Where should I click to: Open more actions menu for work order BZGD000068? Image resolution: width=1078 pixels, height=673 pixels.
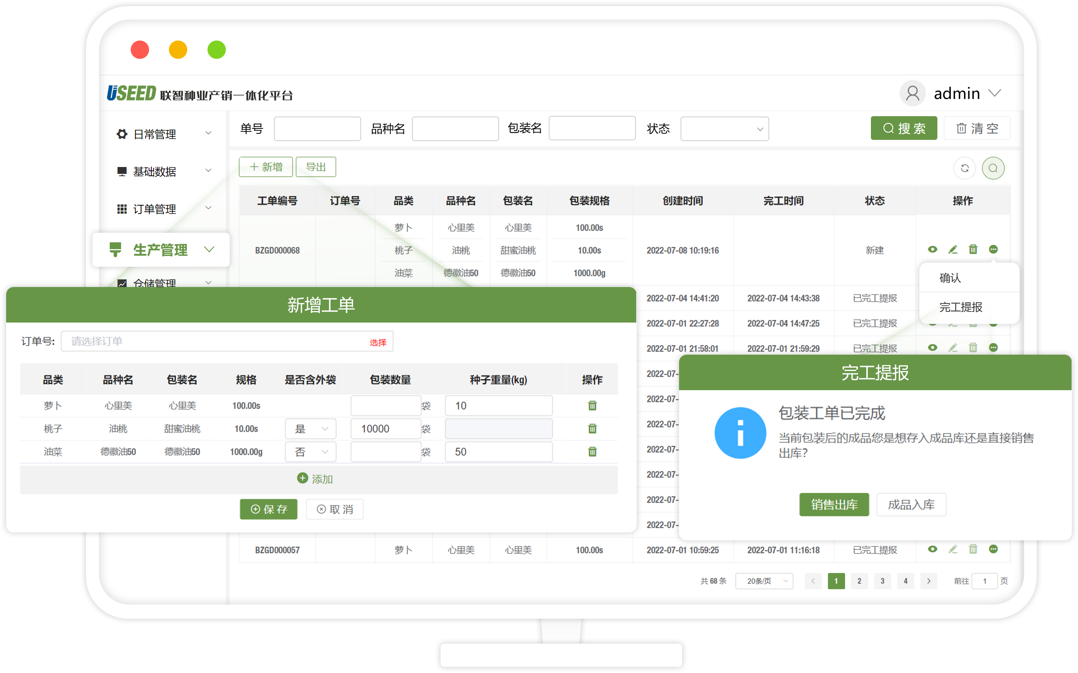pyautogui.click(x=994, y=250)
